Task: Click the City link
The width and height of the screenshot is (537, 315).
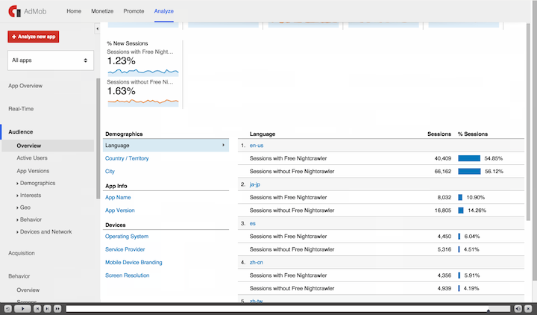Action: pyautogui.click(x=110, y=172)
